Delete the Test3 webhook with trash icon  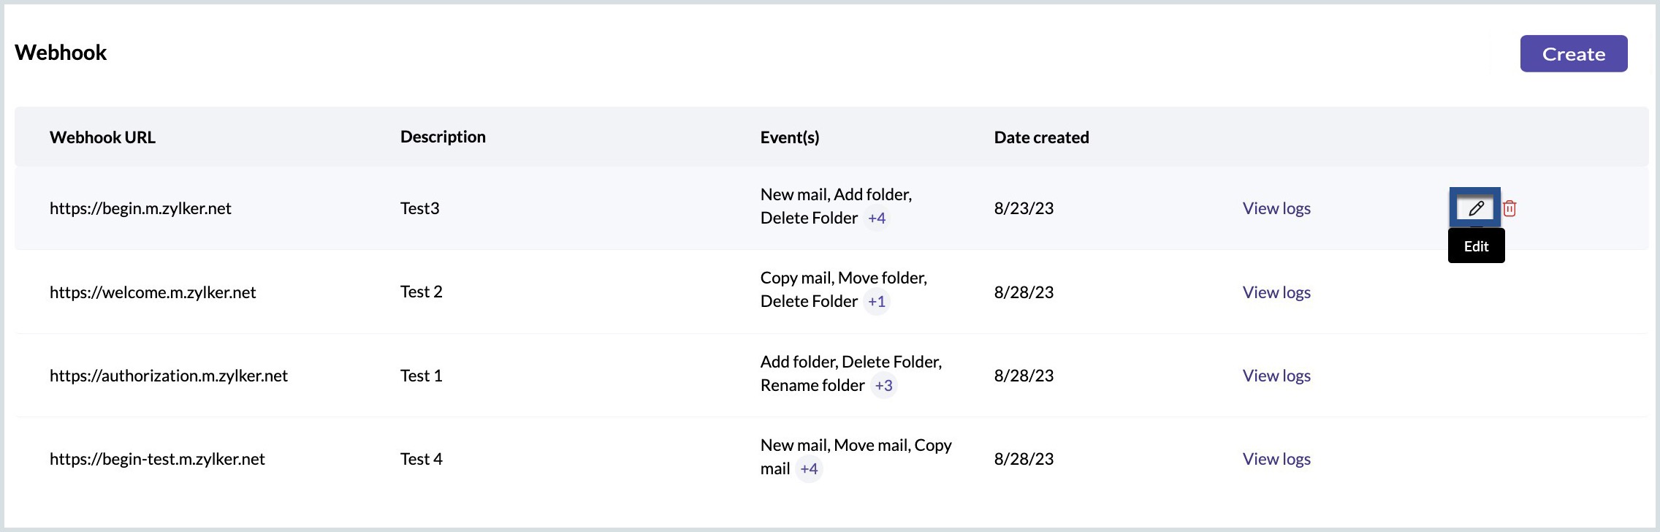coord(1509,208)
